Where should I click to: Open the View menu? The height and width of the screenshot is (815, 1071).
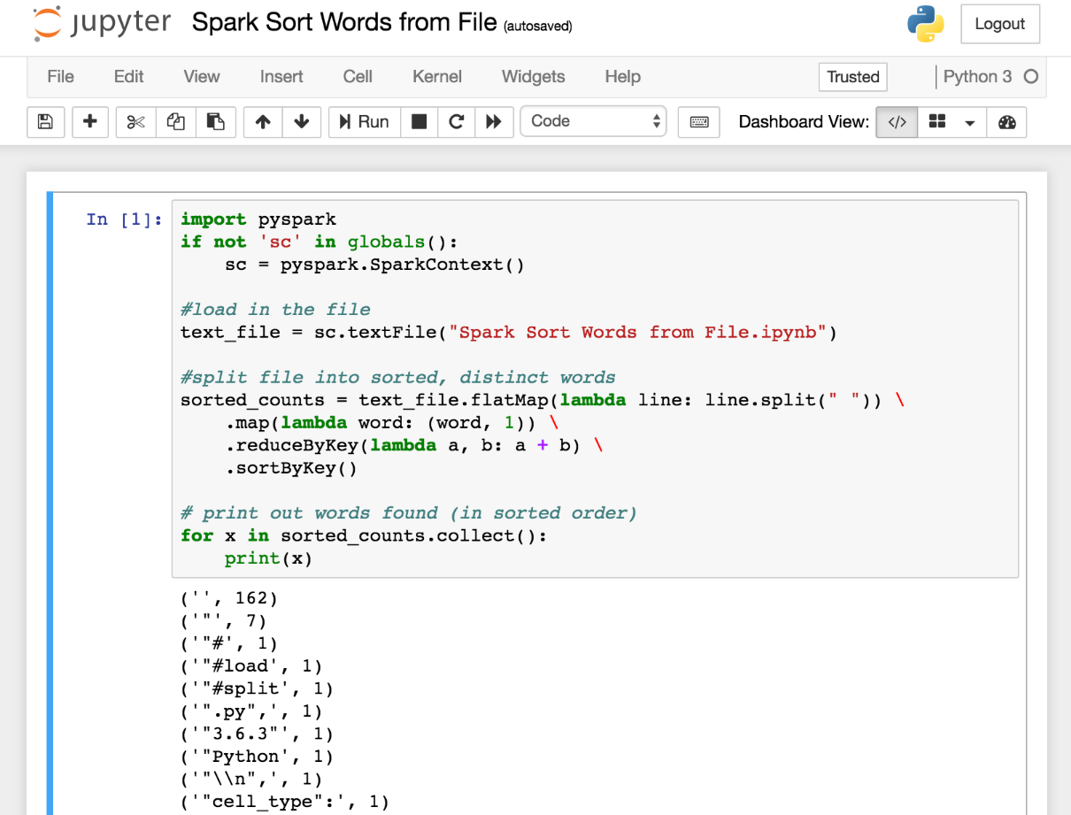[202, 77]
